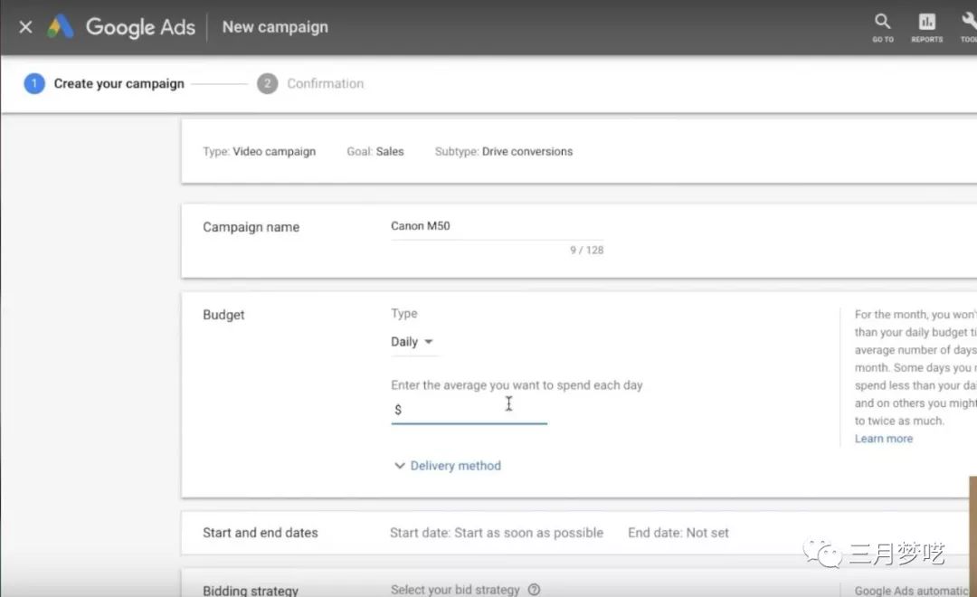Click End date: Not set
Viewport: 977px width, 597px height.
pos(678,533)
